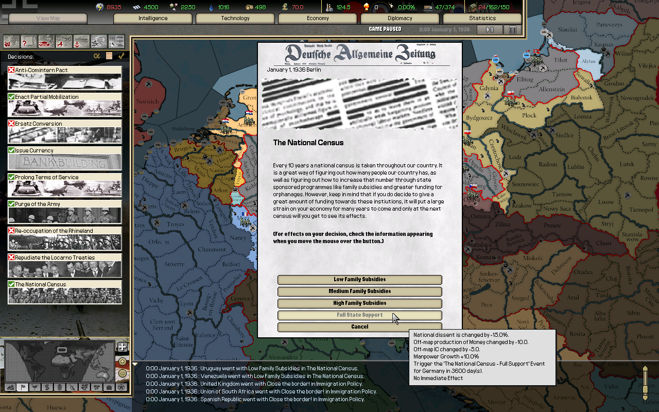The height and width of the screenshot is (412, 659).
Task: Select victory points star map mode
Action: point(121,387)
